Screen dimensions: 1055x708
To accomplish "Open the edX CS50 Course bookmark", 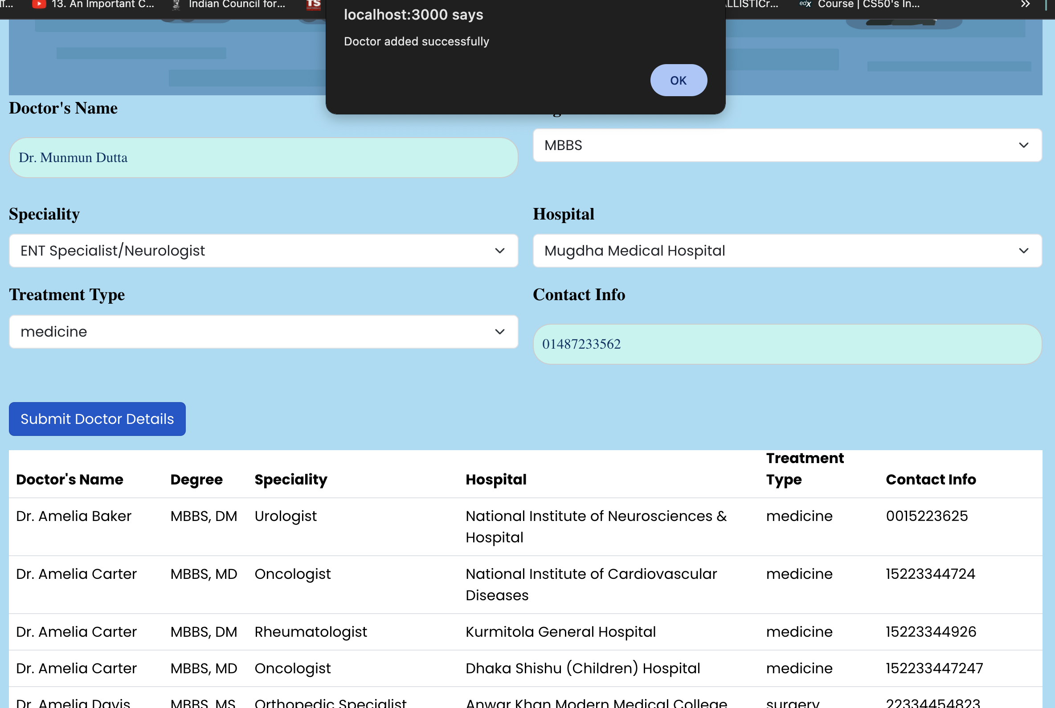I will (x=859, y=4).
